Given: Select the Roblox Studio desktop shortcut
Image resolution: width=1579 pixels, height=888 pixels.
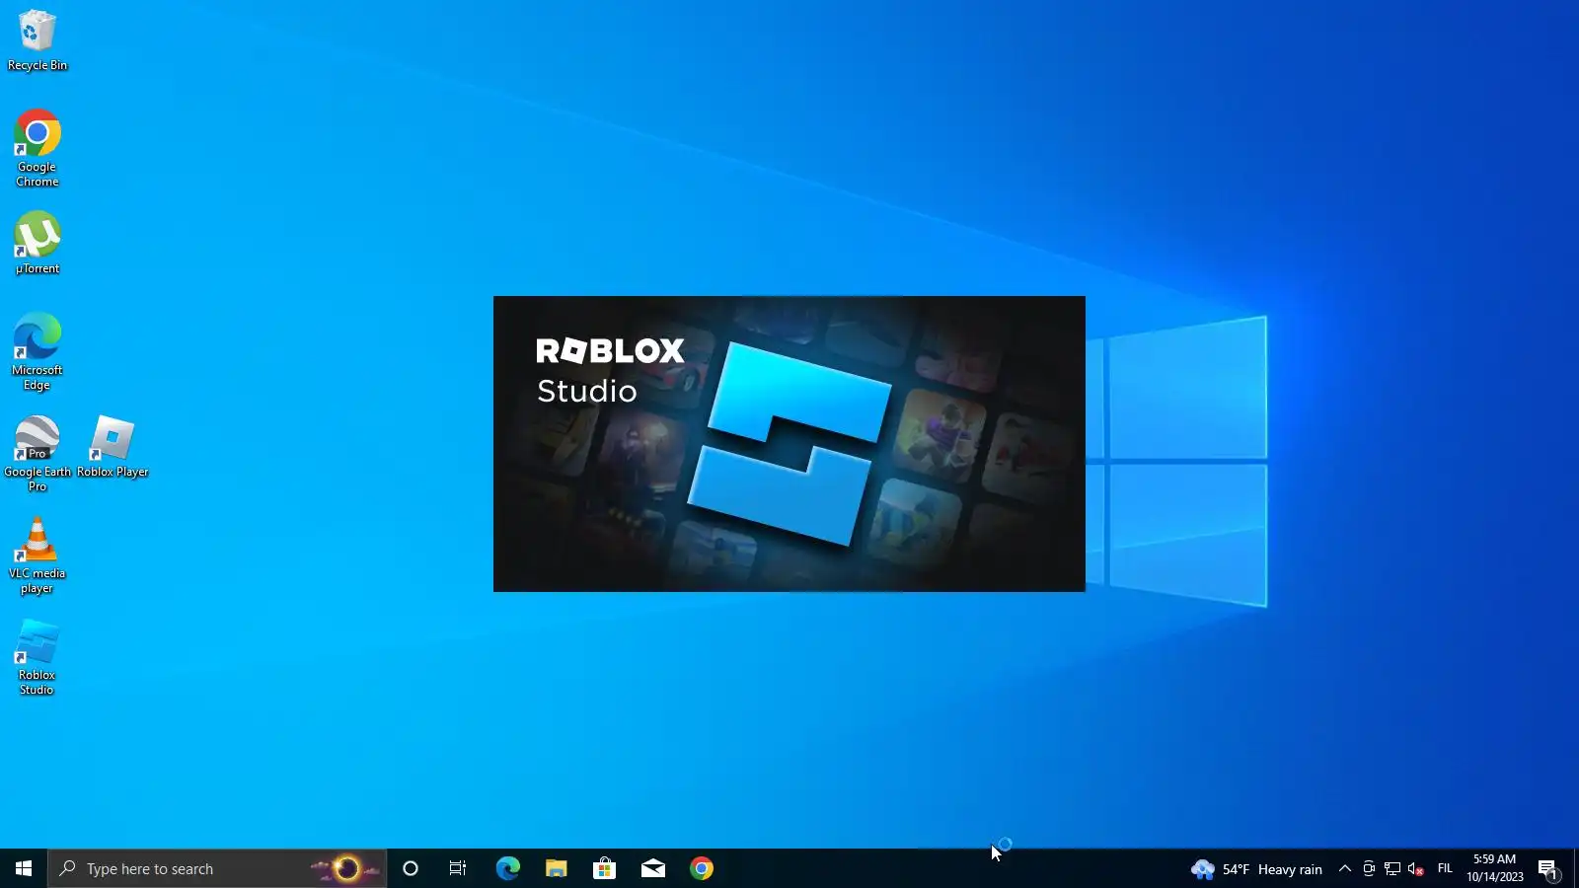Looking at the screenshot, I should (x=38, y=657).
